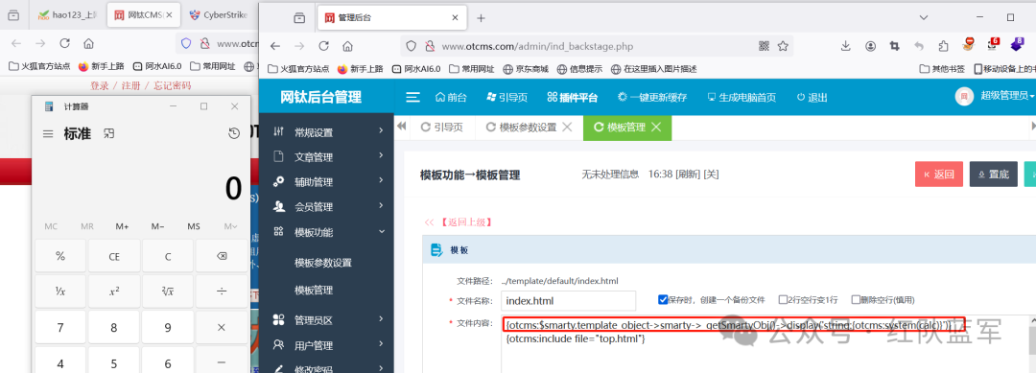
Task: Close the 模板参数设置 page tab
Action: [566, 128]
